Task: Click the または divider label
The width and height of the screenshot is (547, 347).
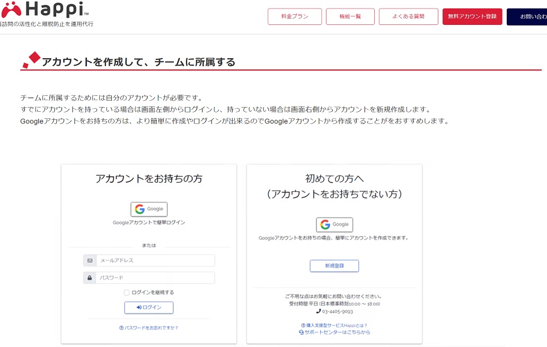Action: click(x=149, y=245)
